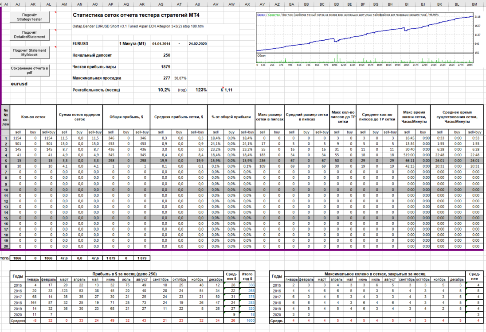Viewport: 486px width, 332px height.
Task: Select total profit 453 sell in row 2
Action: point(111,143)
